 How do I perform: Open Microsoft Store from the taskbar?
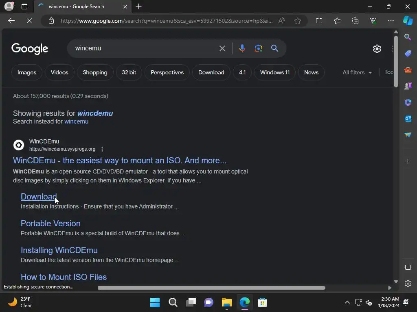click(262, 302)
